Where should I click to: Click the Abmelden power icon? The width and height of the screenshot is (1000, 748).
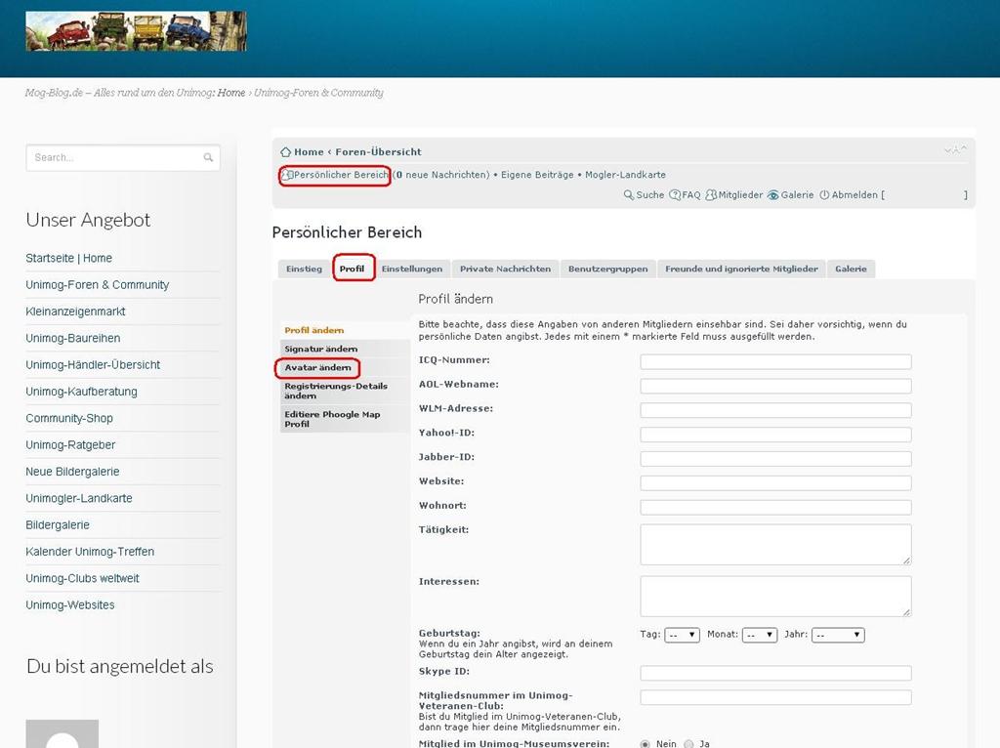[x=824, y=195]
